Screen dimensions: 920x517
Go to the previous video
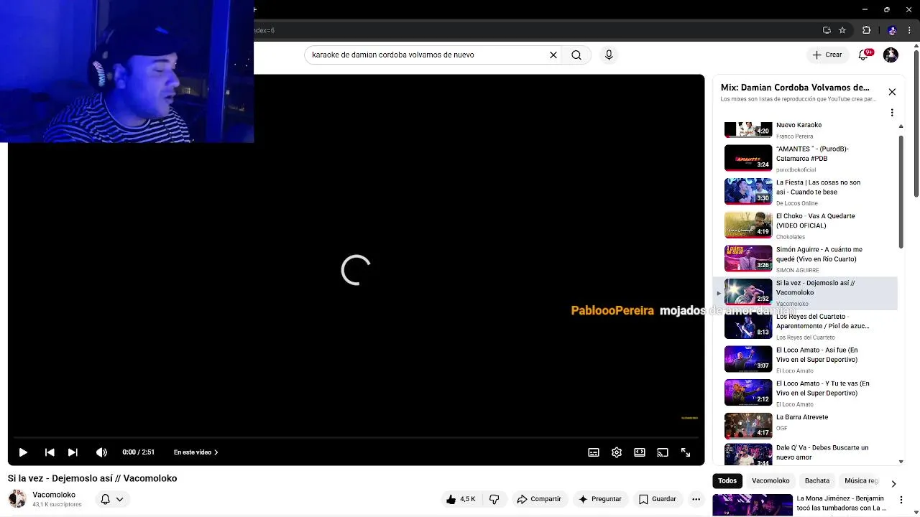coord(50,452)
